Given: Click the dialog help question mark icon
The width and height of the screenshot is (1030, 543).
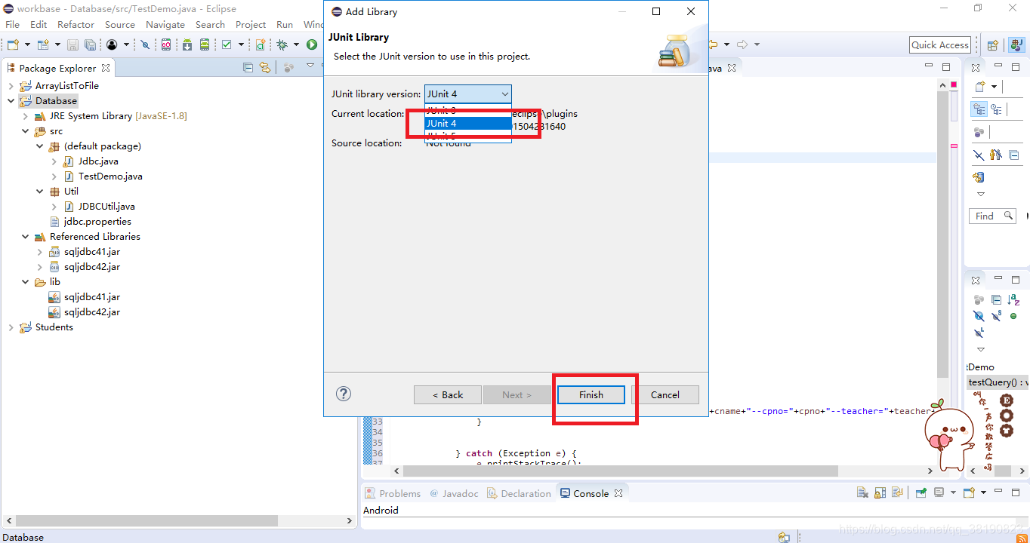Looking at the screenshot, I should coord(344,394).
